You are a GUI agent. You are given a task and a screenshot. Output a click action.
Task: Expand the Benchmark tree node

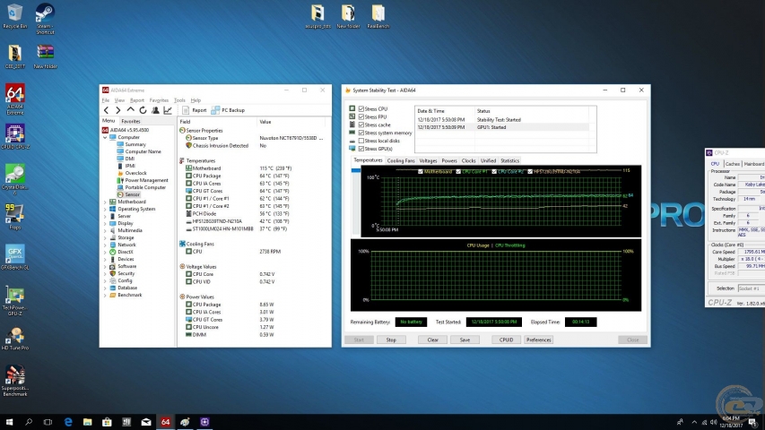[x=105, y=295]
